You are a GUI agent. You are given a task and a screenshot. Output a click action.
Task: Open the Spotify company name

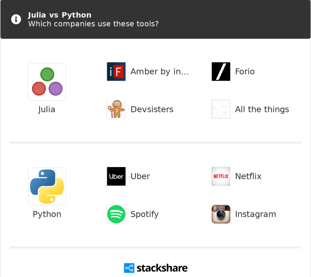pyautogui.click(x=145, y=214)
